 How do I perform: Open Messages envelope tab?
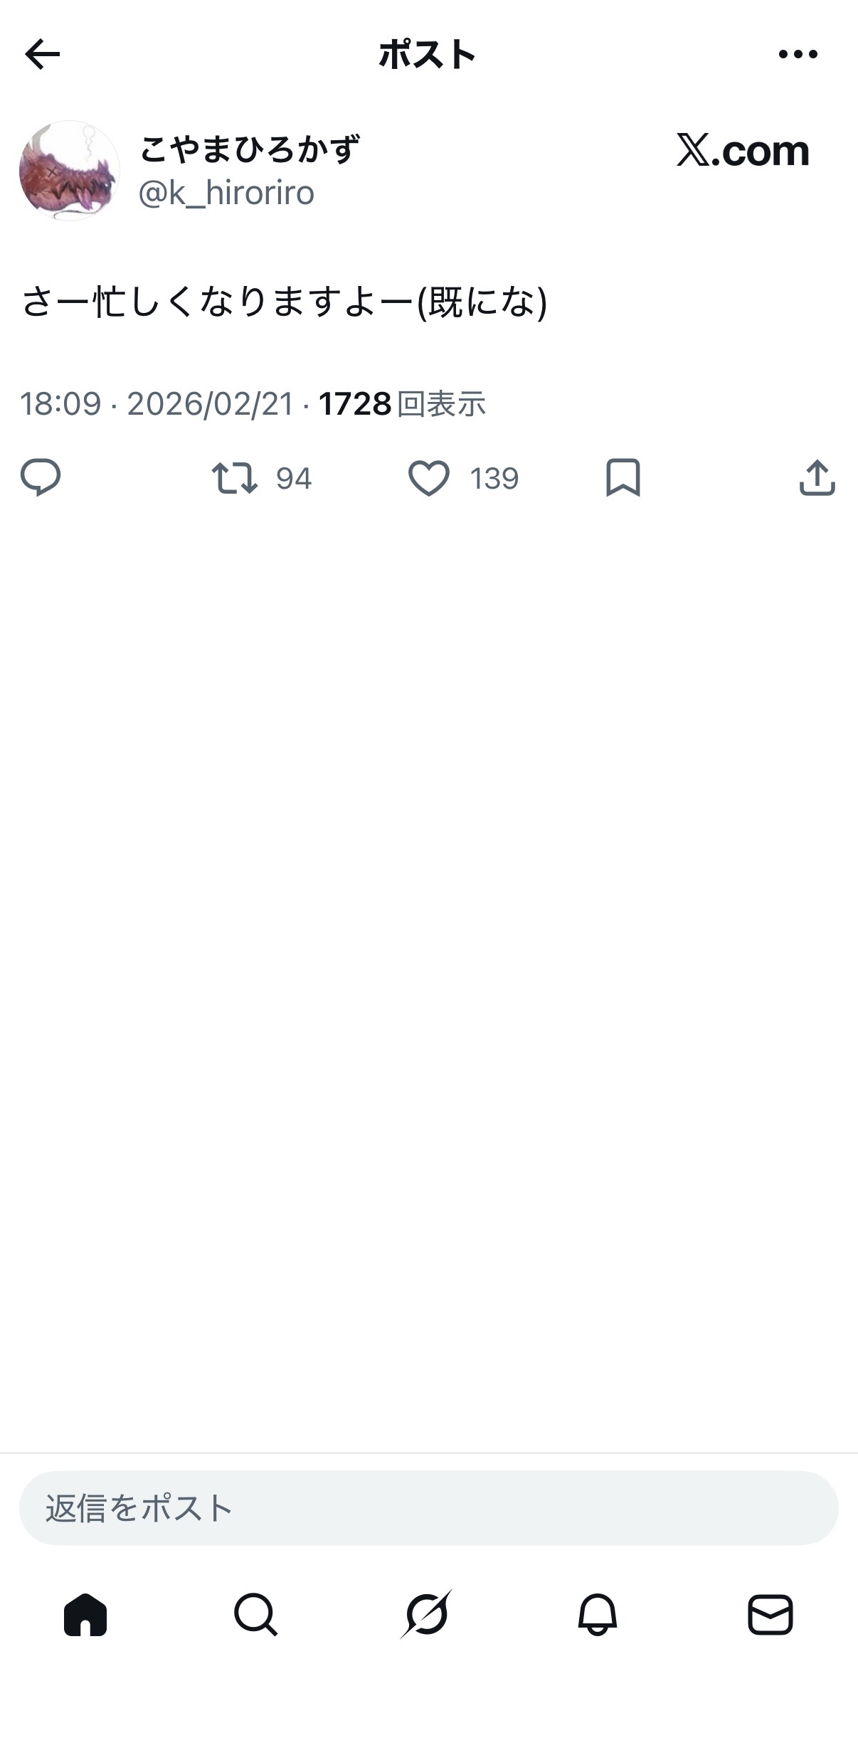coord(770,1615)
